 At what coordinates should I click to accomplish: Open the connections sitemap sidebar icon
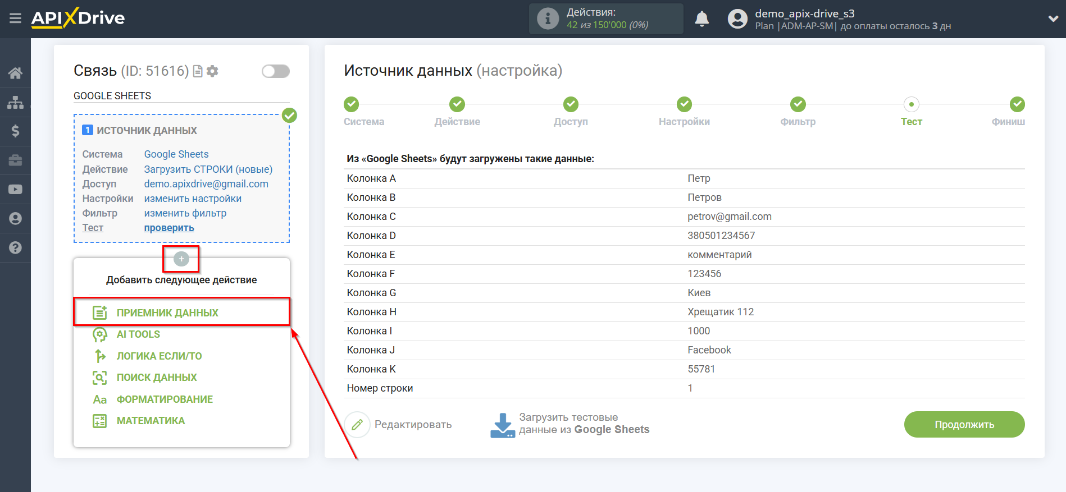[x=15, y=102]
